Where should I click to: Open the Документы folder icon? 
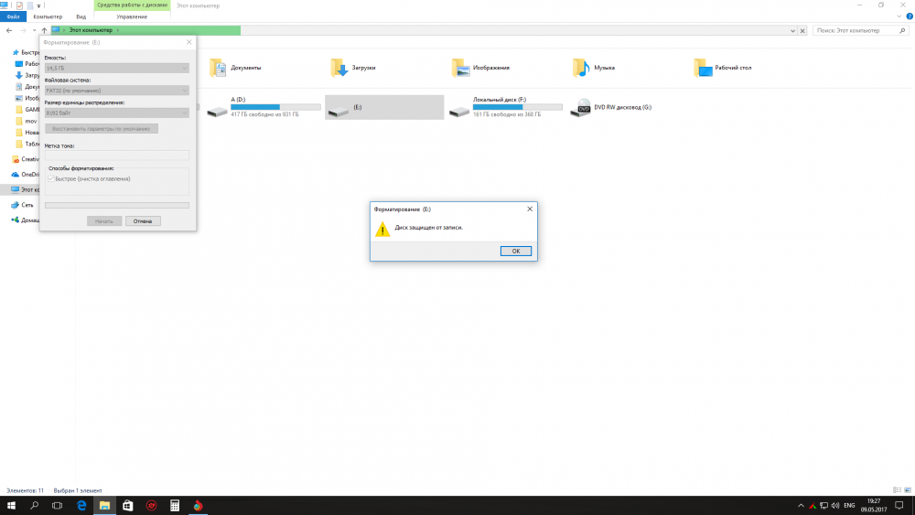(217, 68)
